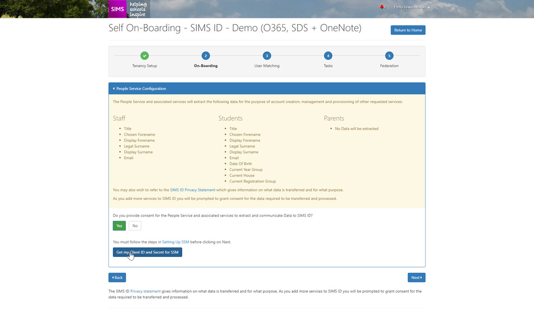Image resolution: width=534 pixels, height=334 pixels.
Task: Click 'Date Of Birth' in Students list
Action: click(241, 164)
